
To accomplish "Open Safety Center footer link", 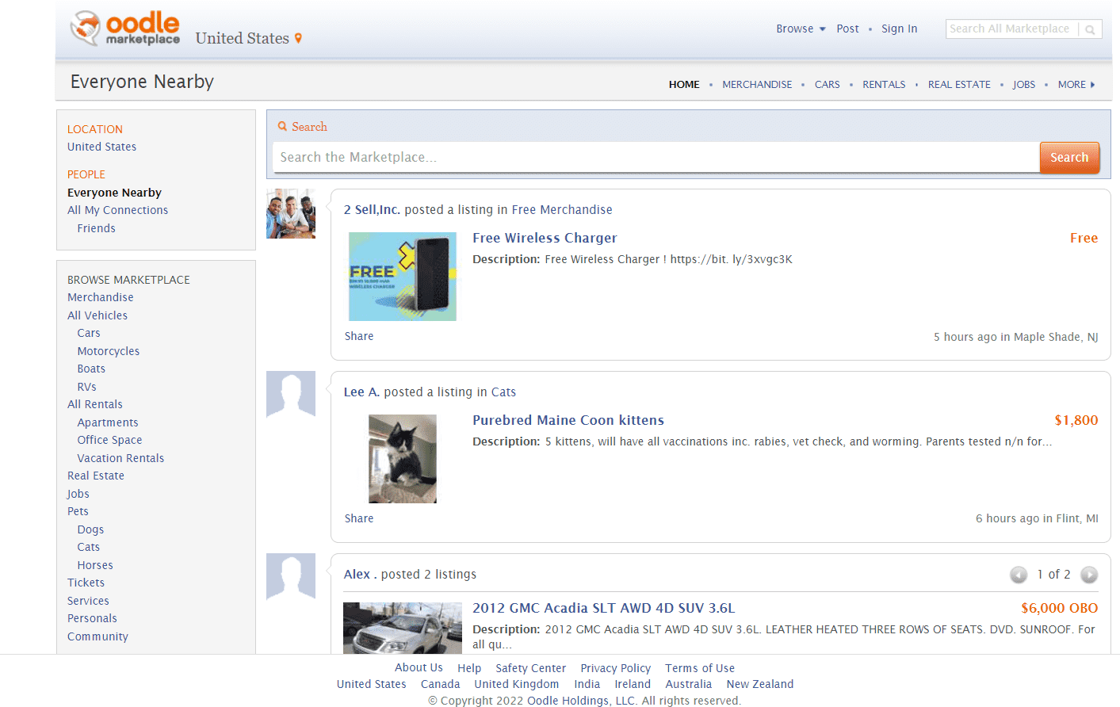I will [x=530, y=668].
